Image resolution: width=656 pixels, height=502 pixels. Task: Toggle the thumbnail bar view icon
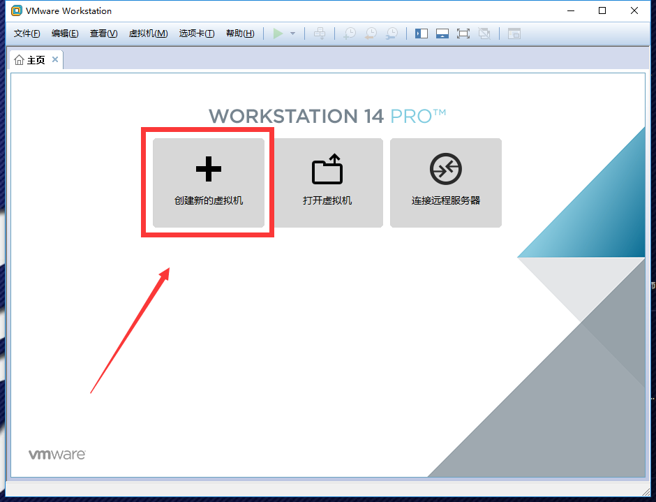tap(442, 34)
